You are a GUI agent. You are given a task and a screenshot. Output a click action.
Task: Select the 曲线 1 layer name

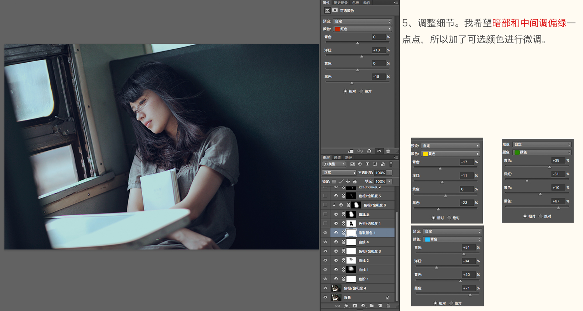click(x=364, y=270)
